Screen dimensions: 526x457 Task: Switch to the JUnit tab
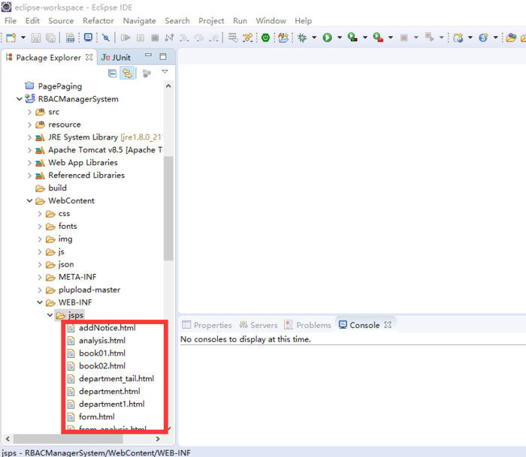click(x=116, y=58)
